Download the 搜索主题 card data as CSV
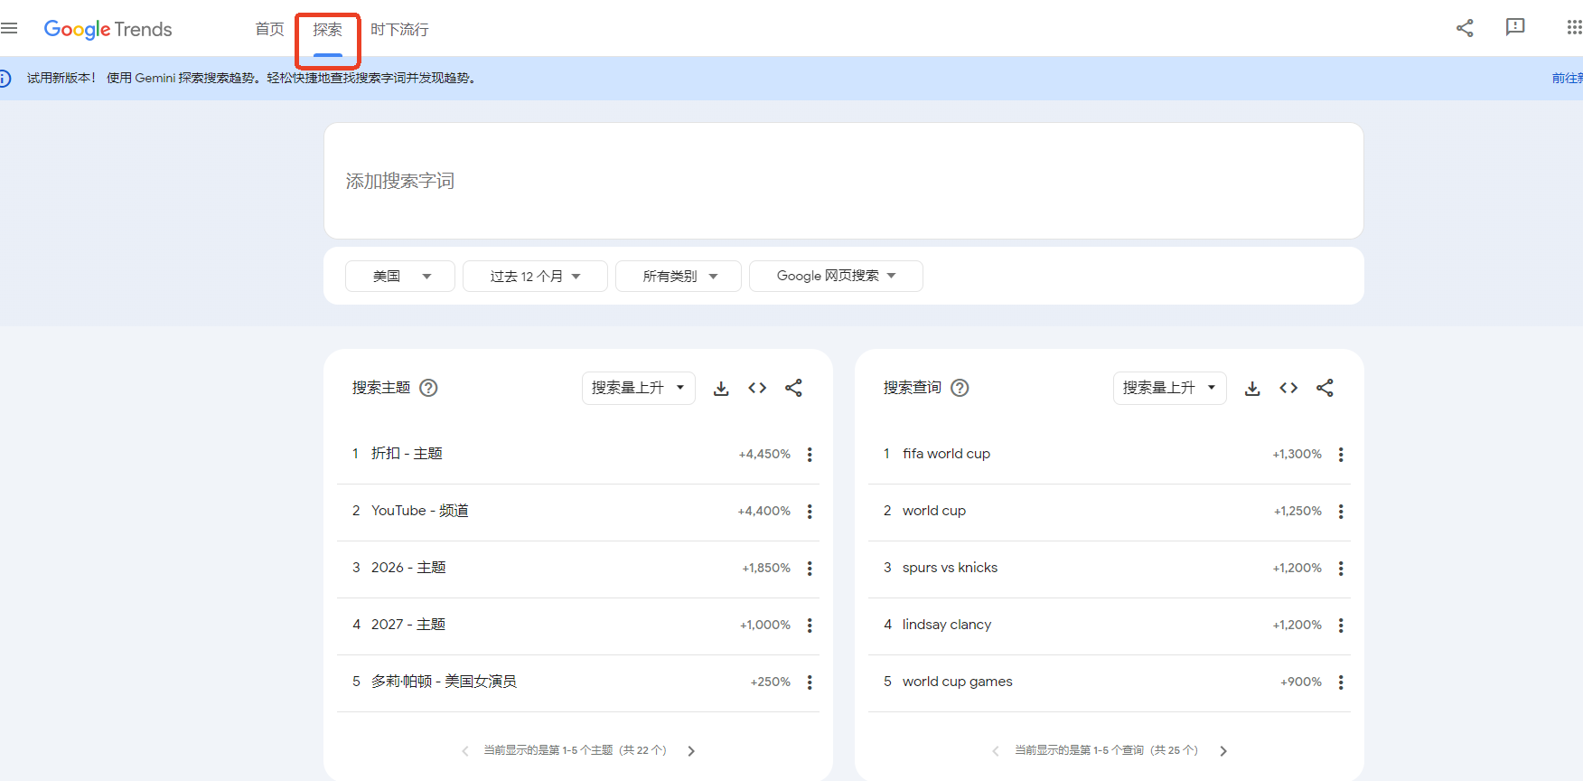The image size is (1583, 781). coord(721,388)
